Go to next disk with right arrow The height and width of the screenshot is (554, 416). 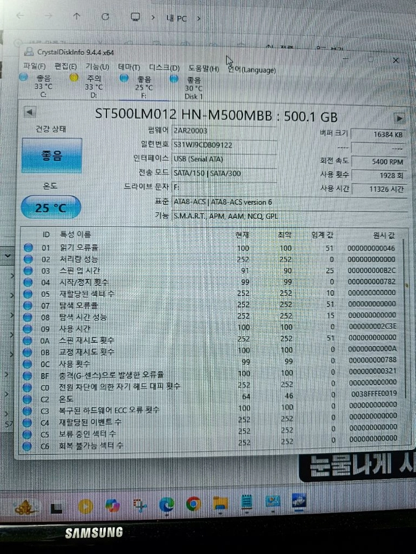click(x=399, y=118)
